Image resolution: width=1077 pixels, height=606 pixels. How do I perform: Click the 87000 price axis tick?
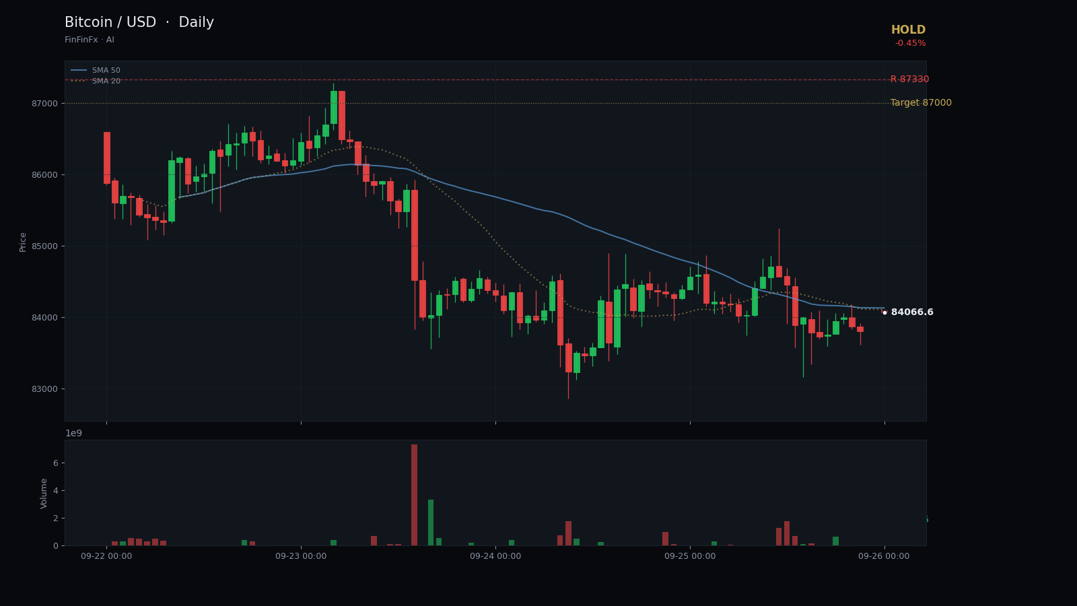pos(46,104)
